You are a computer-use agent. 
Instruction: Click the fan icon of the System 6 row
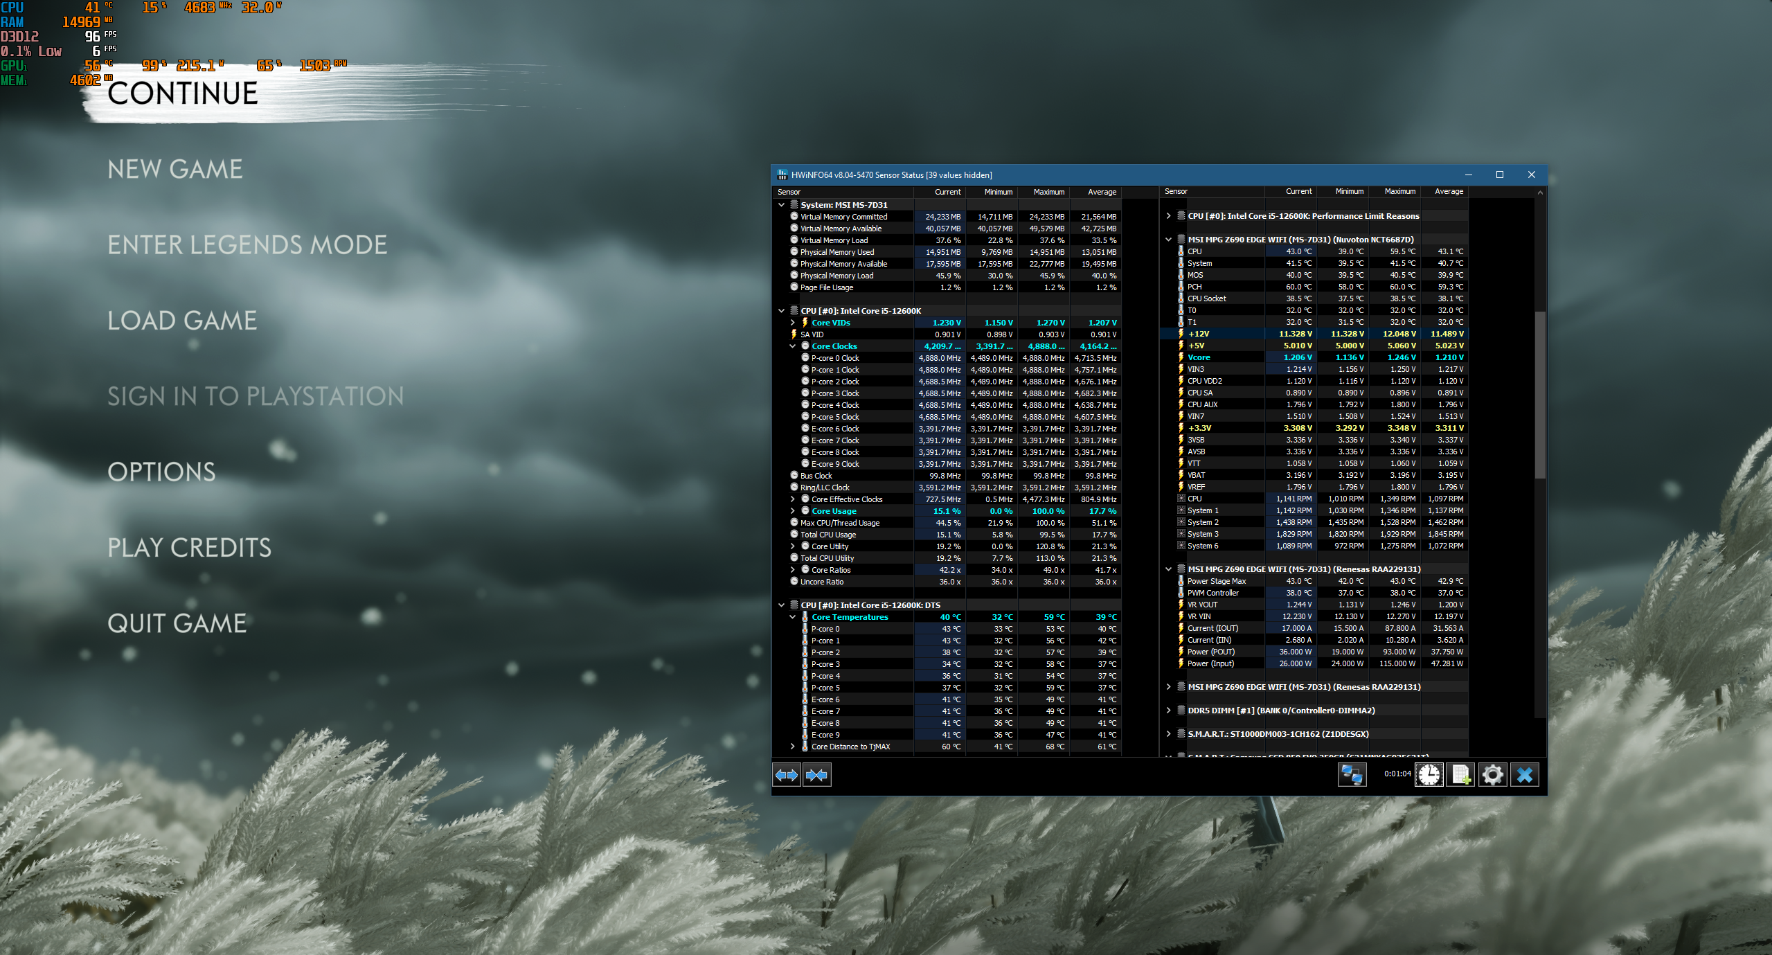[x=1181, y=546]
